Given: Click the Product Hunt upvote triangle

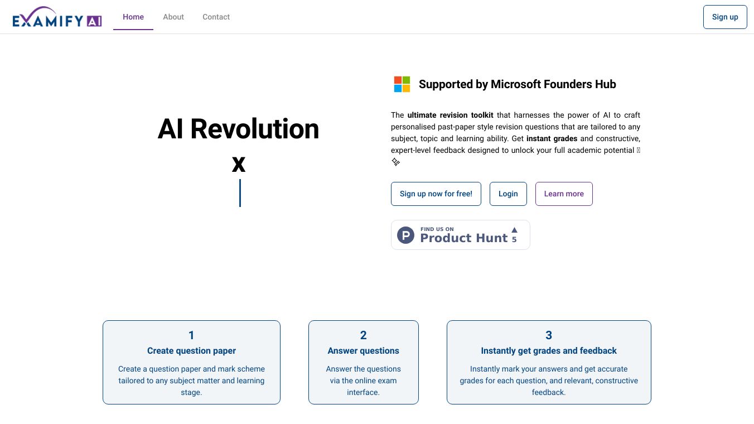Looking at the screenshot, I should (514, 230).
